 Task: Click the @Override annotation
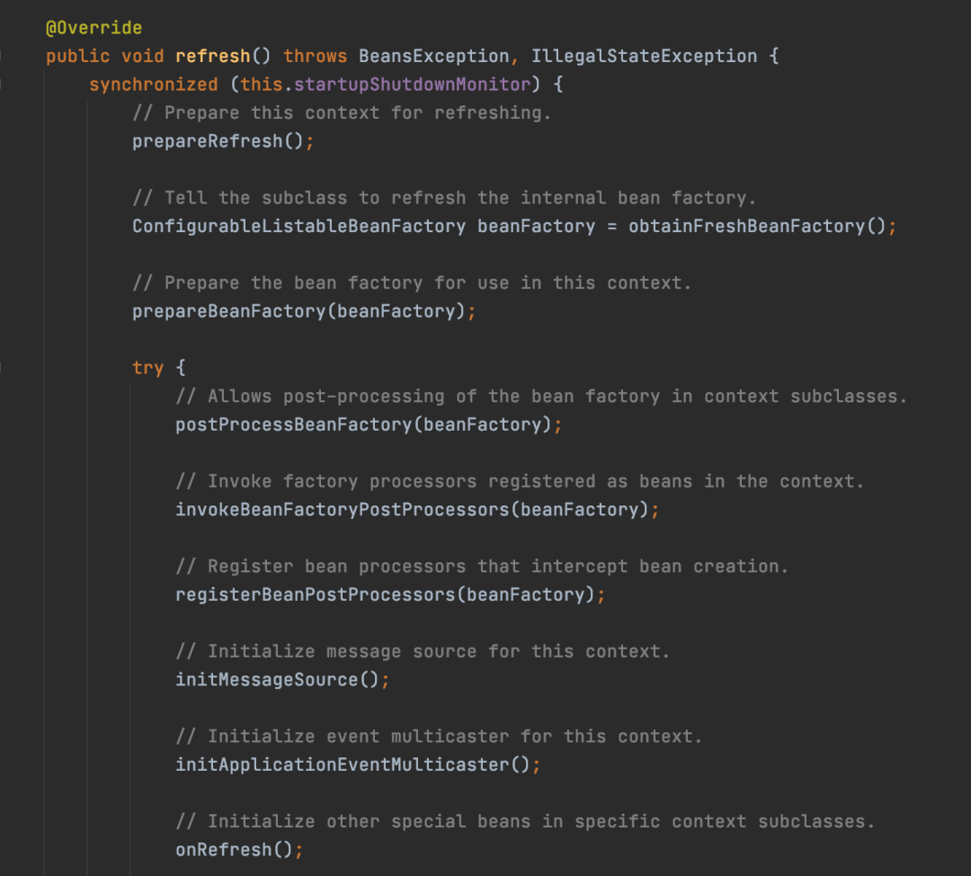point(93,27)
